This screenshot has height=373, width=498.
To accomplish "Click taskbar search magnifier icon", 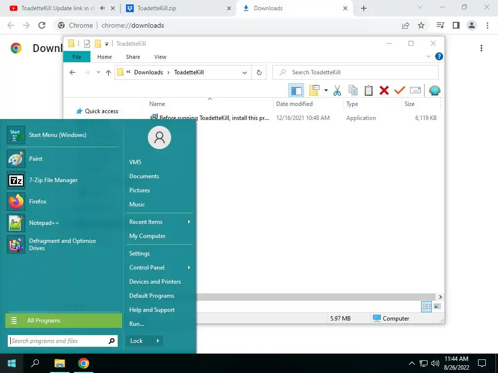I will (x=35, y=363).
